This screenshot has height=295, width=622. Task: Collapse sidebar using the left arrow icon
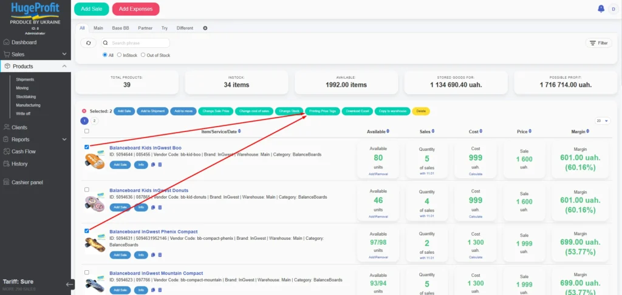tap(69, 284)
